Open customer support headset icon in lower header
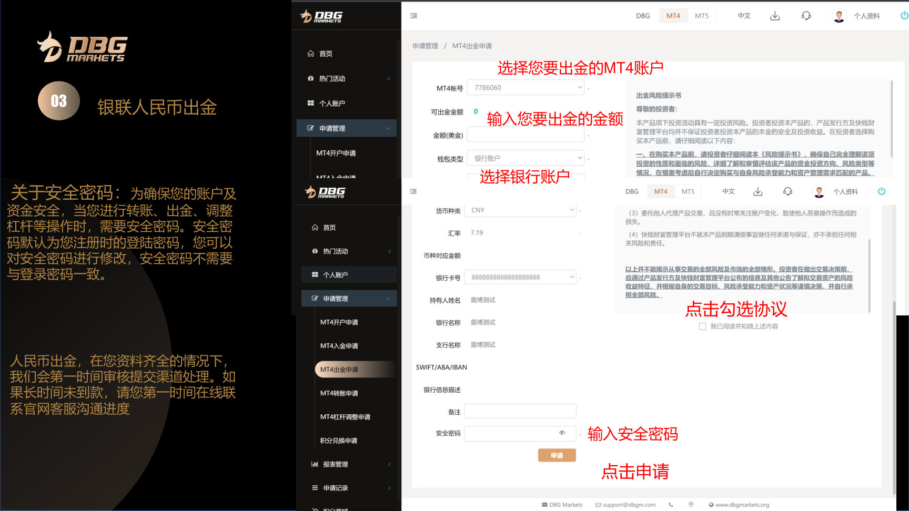Screen dimensions: 909x511 pyautogui.click(x=787, y=191)
